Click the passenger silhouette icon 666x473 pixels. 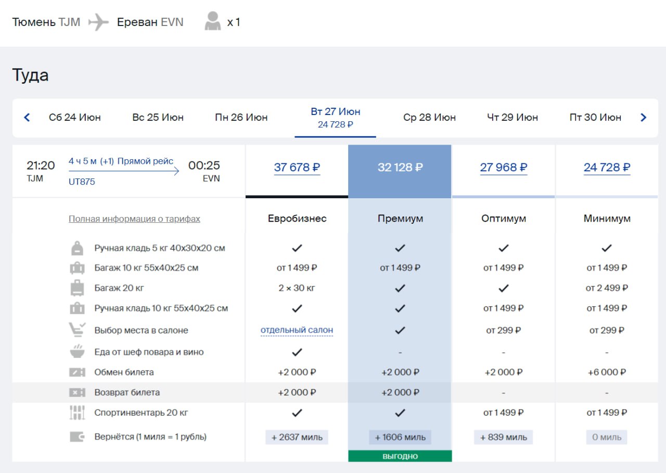click(x=212, y=22)
